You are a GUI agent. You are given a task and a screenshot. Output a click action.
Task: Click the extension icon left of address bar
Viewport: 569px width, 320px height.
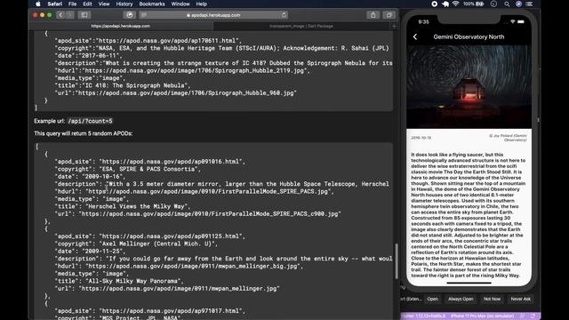click(x=130, y=15)
